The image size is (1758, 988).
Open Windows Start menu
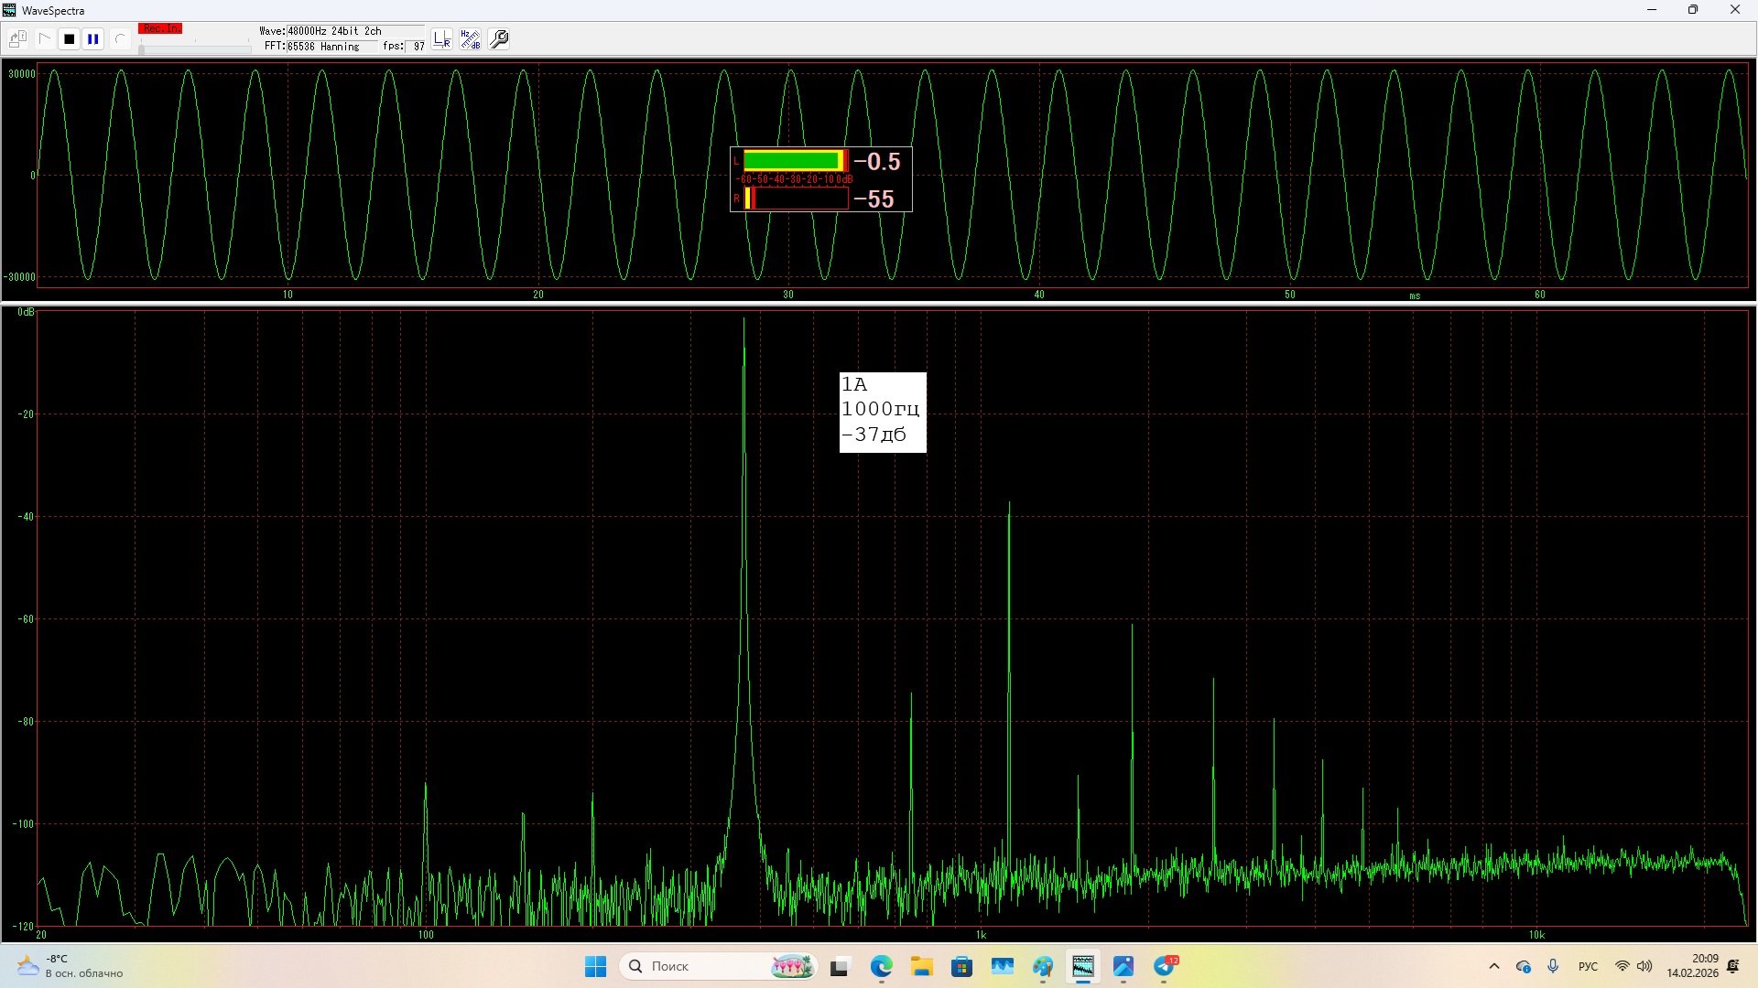click(x=595, y=966)
